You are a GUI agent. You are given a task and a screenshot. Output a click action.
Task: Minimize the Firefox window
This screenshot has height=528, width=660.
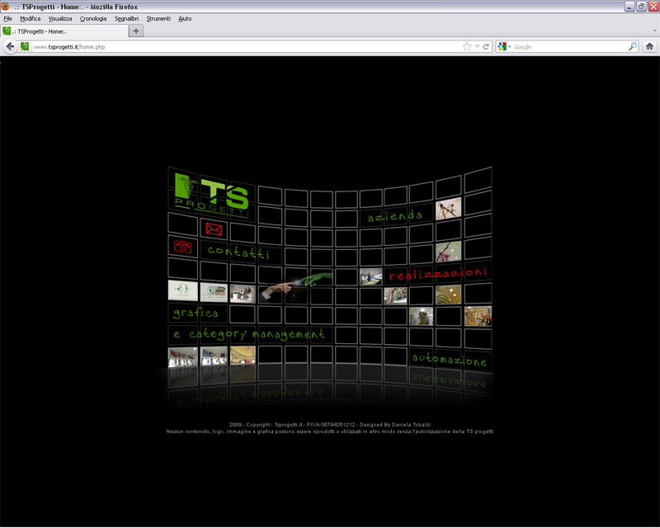[629, 7]
